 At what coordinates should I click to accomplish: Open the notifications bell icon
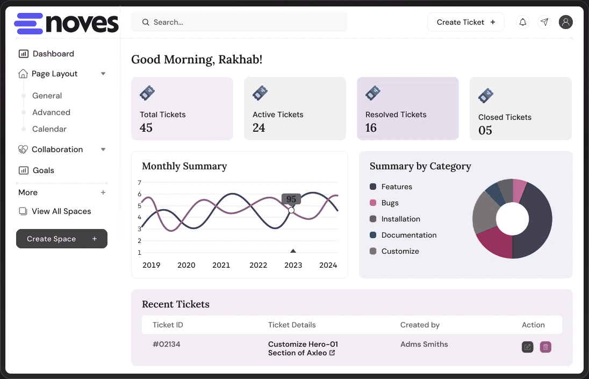coord(522,22)
